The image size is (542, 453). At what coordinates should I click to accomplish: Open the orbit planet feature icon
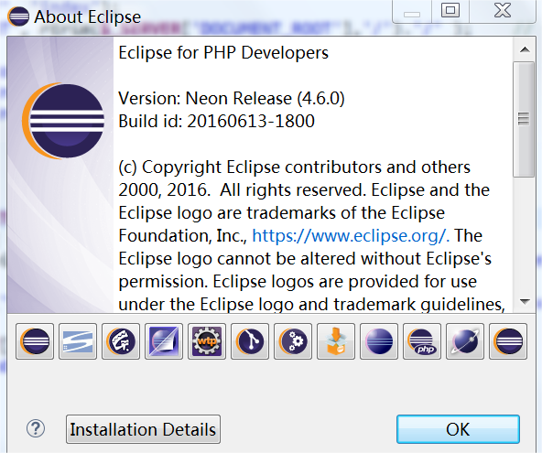tap(465, 341)
